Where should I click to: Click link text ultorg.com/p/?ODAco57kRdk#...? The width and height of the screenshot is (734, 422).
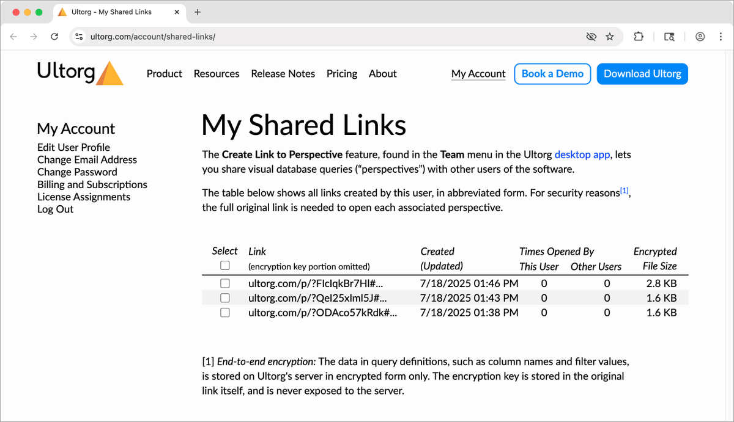(x=322, y=313)
